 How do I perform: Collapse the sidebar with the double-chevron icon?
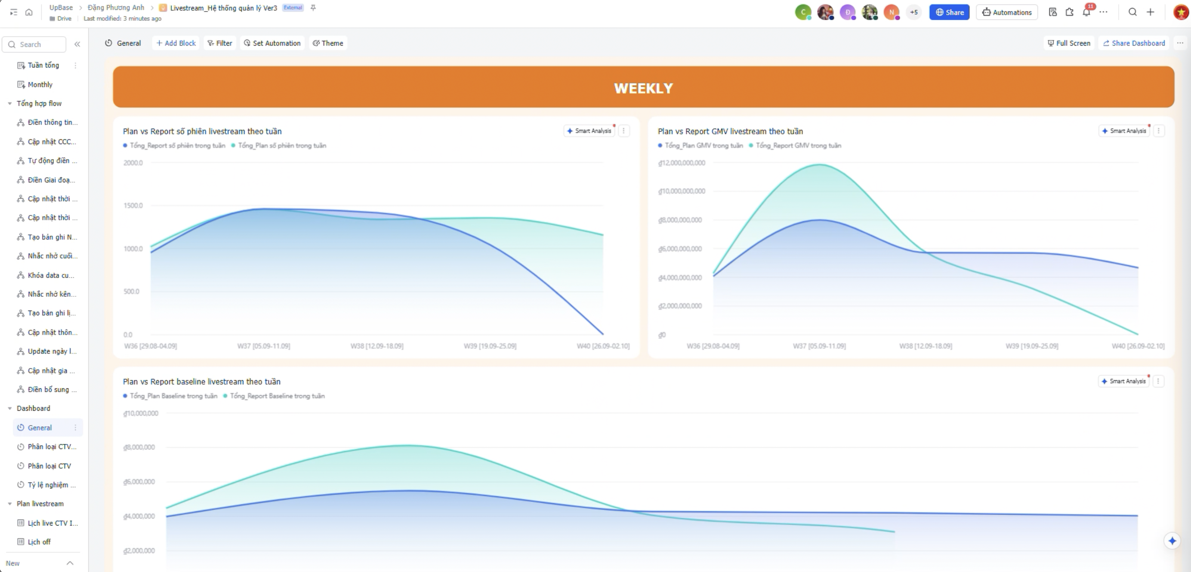[77, 44]
